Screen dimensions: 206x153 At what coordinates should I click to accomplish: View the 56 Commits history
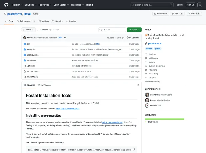tap(133, 38)
